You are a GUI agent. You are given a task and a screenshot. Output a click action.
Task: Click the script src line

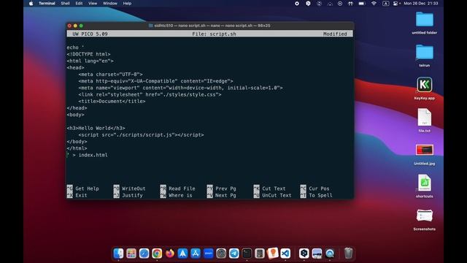(141, 134)
